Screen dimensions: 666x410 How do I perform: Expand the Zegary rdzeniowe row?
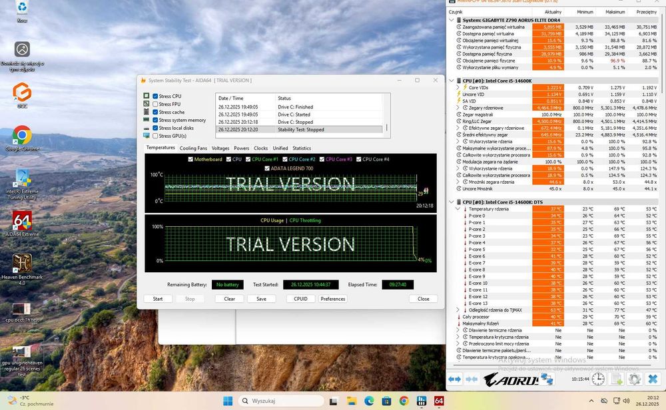point(458,108)
